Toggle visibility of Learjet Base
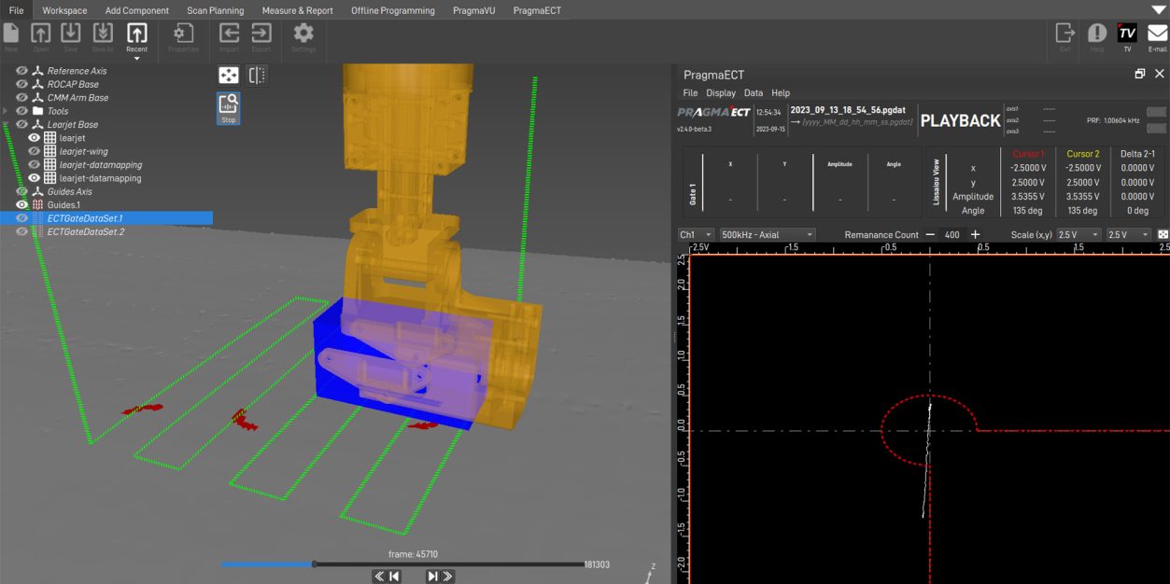 pos(22,124)
